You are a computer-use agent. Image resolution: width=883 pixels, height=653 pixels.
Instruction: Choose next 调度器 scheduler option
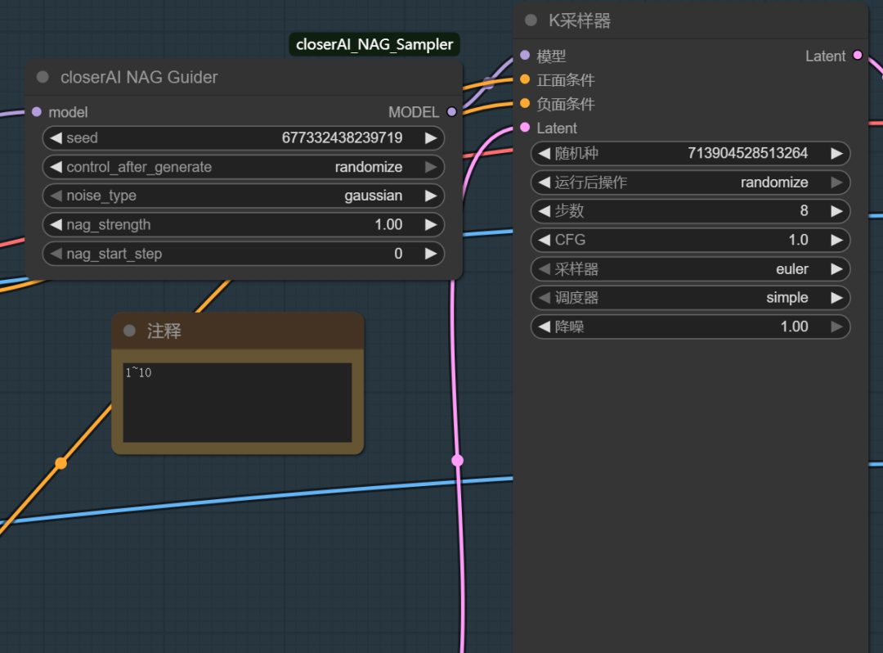[837, 298]
